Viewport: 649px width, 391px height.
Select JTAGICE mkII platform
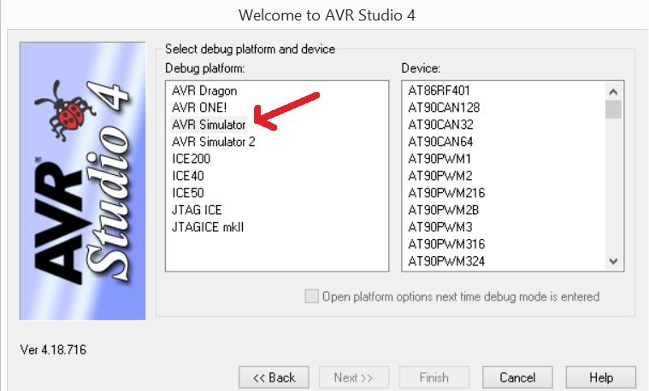click(x=208, y=227)
